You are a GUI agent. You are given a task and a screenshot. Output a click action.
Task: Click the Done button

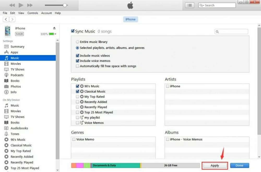tap(239, 165)
